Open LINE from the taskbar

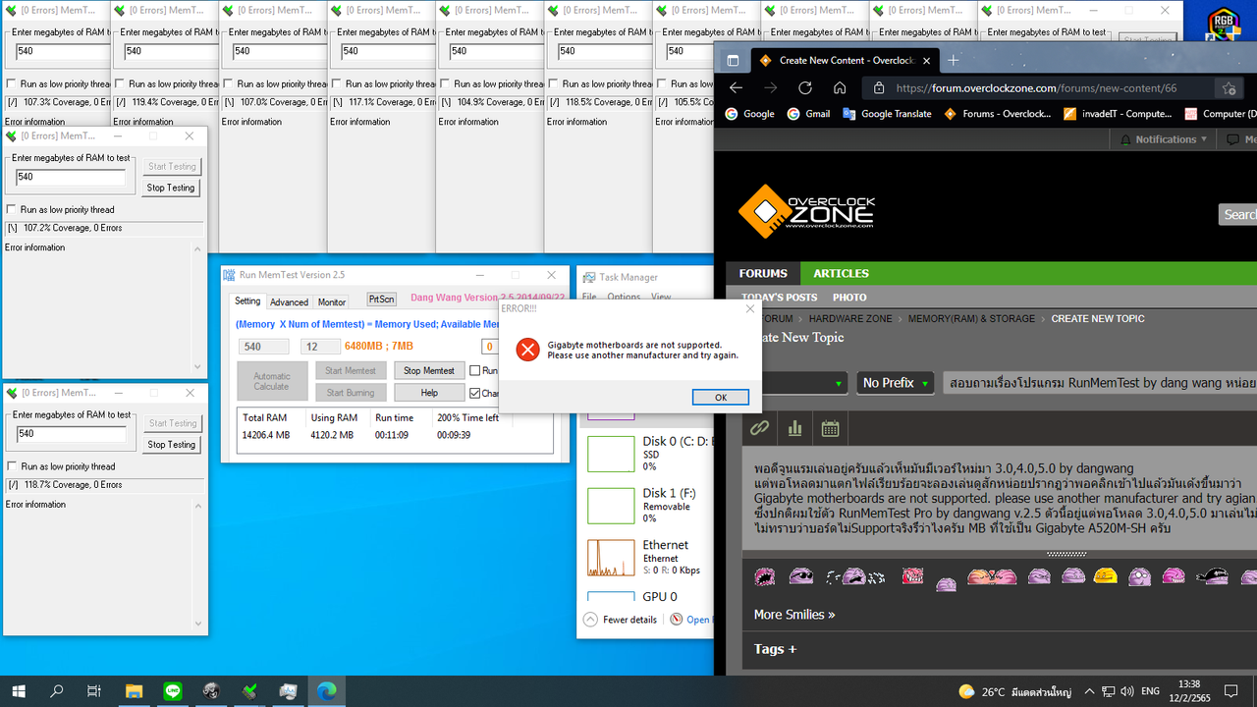click(x=172, y=690)
